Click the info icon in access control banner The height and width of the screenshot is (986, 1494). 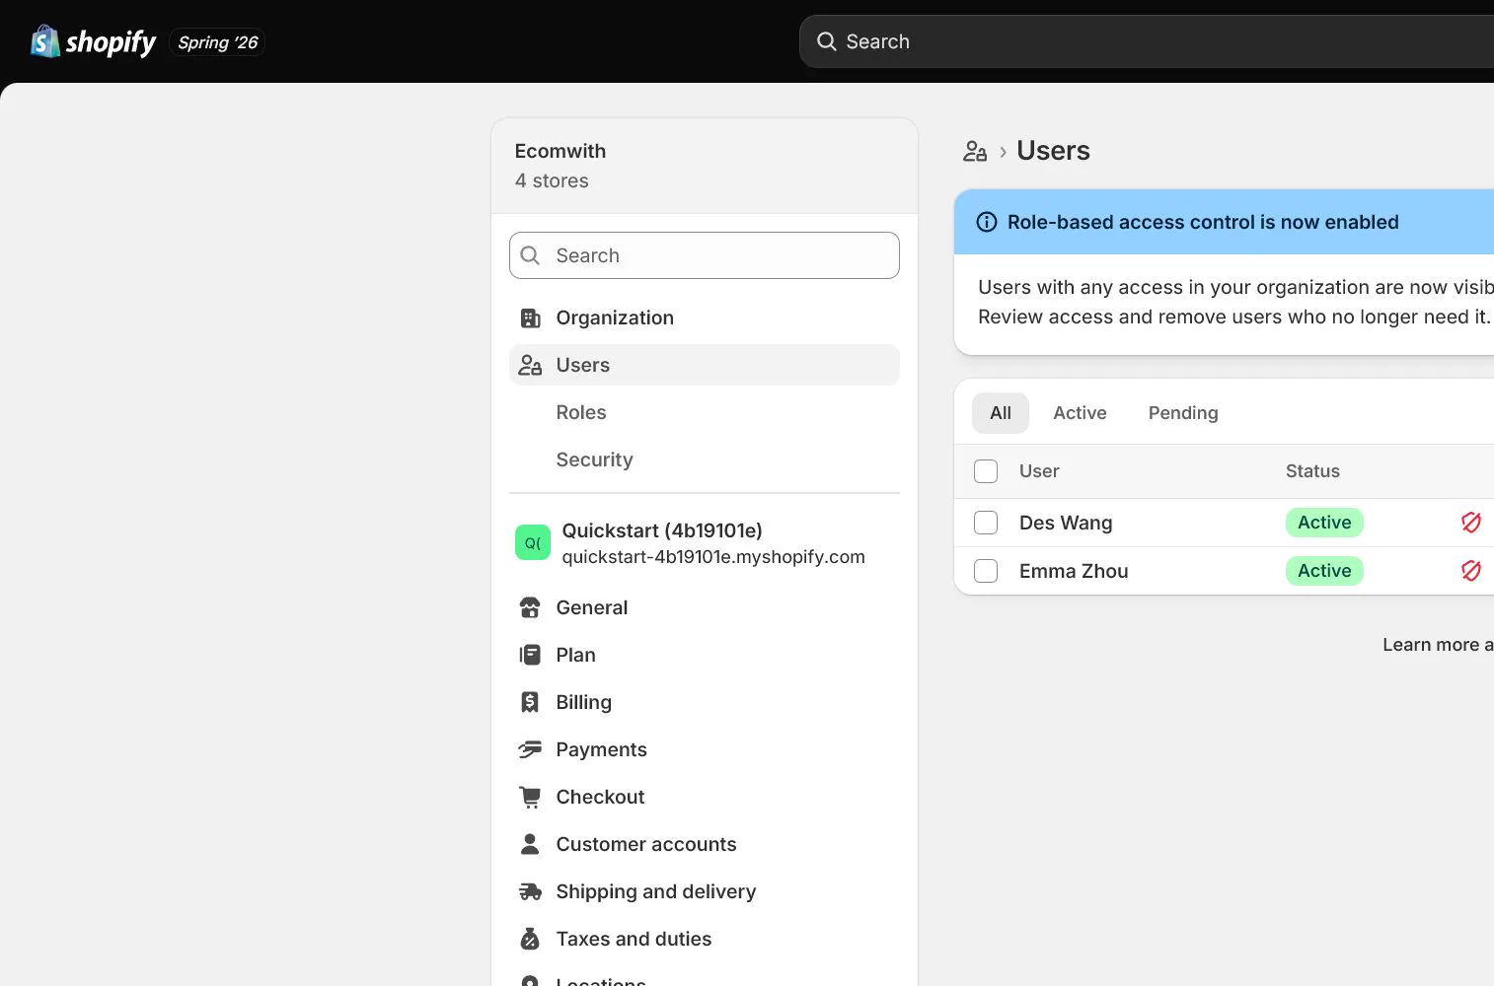(x=987, y=222)
